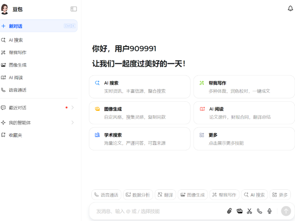Open the 学术搜索 card

click(x=140, y=139)
